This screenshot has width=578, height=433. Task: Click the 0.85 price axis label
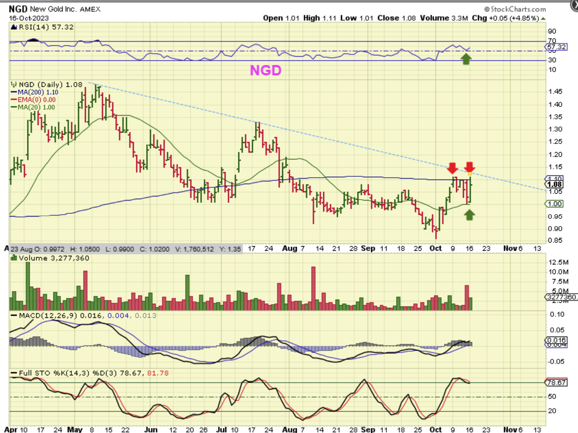coord(555,241)
